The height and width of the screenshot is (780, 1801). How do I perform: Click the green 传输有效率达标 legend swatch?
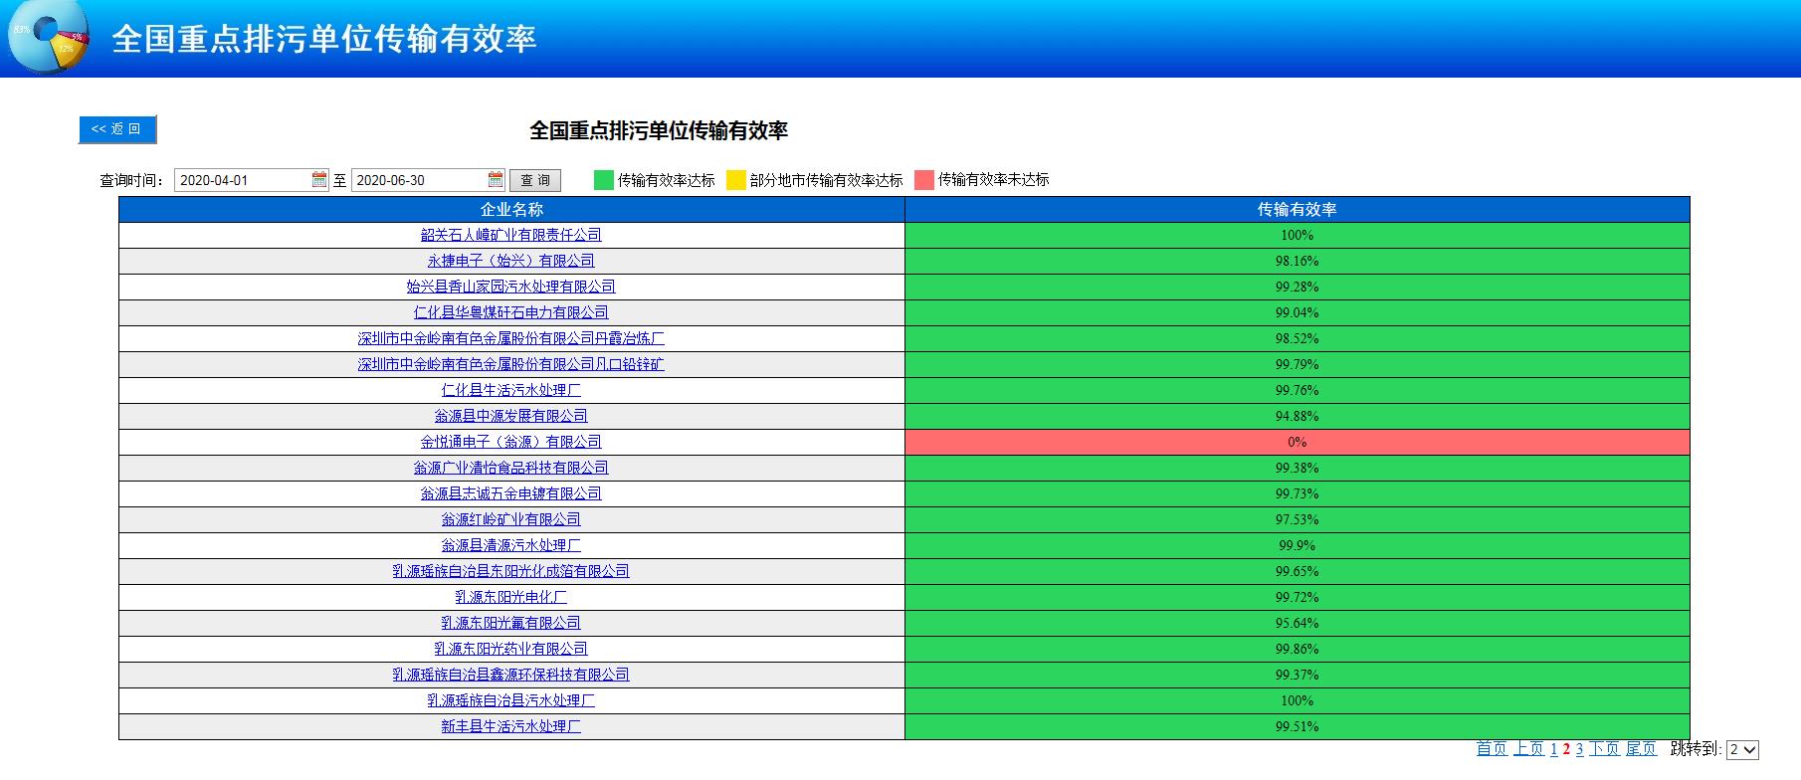(604, 180)
